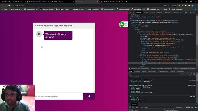198x111 pixels.
Task: Click the live expression eye icon in console
Action: (x=142, y=107)
